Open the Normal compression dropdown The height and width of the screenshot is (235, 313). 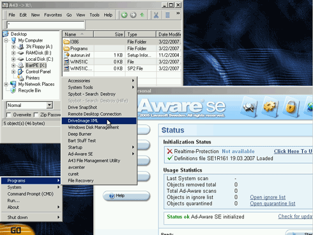(49, 105)
